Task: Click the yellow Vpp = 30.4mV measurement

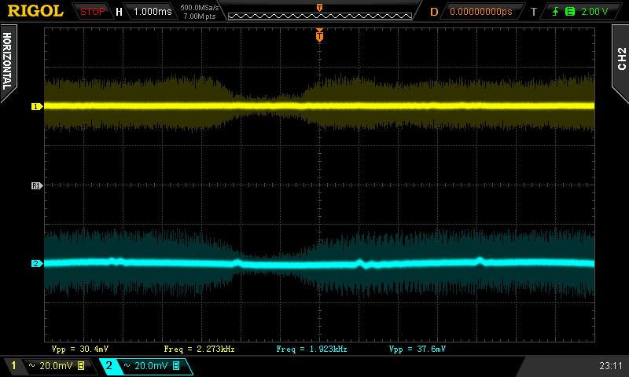Action: (80, 349)
